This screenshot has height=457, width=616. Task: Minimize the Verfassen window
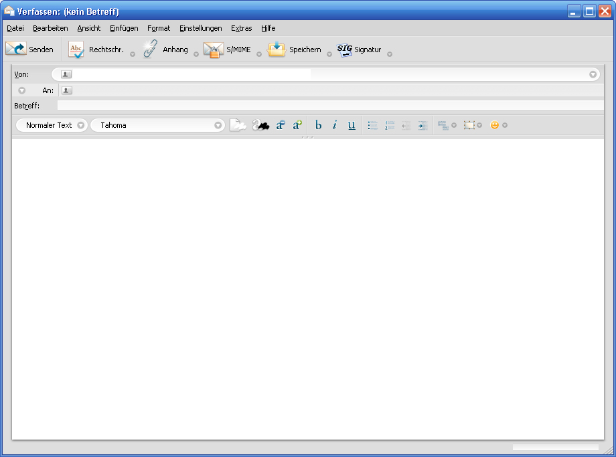click(x=574, y=11)
